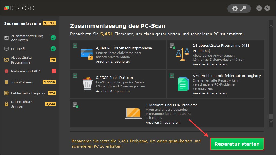
Task: Click Reparatur starten button
Action: point(237,144)
